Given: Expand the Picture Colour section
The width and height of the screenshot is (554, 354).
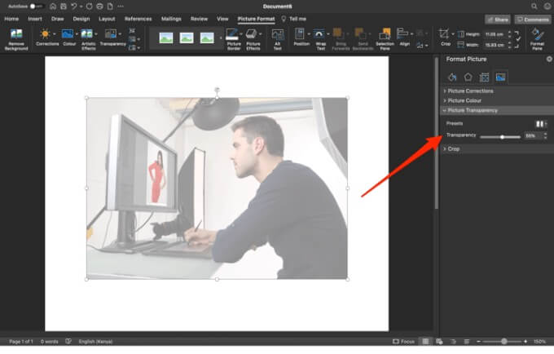Looking at the screenshot, I should coord(497,101).
